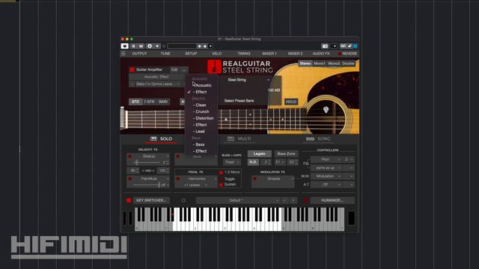The image size is (479, 269).
Task: Open the Steel String instrument dropdown
Action: coord(248,80)
